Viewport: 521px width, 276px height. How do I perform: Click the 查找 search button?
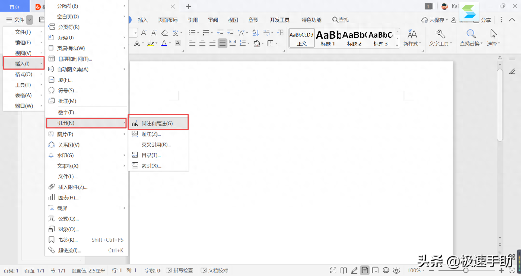[341, 20]
